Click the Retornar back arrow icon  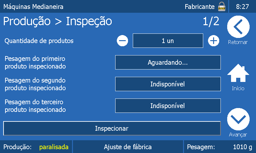coord(238,27)
